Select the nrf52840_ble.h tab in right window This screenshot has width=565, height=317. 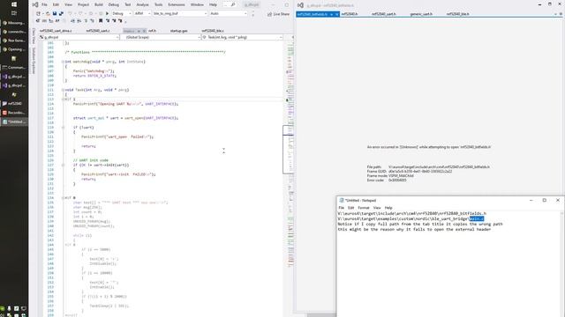tap(457, 14)
